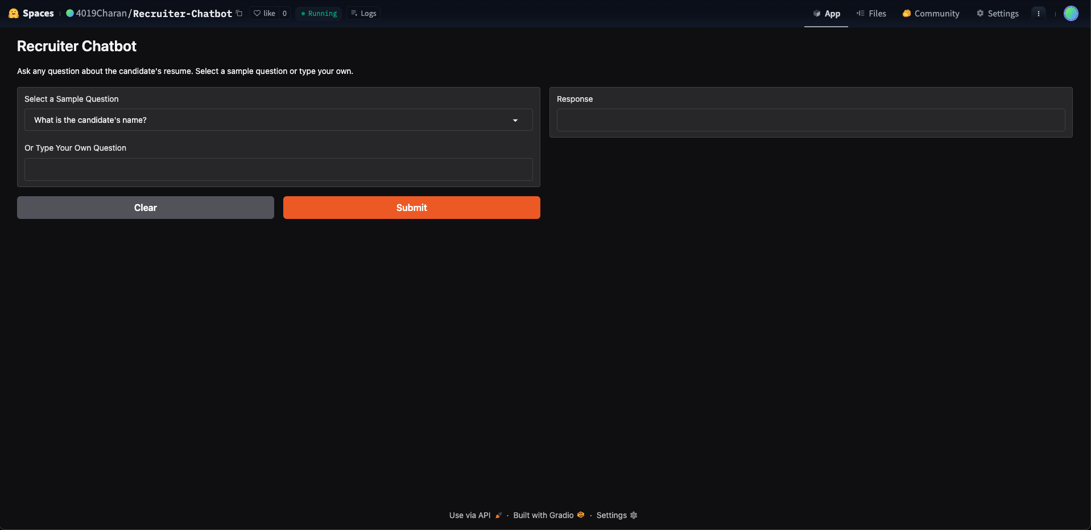This screenshot has height=530, width=1091.
Task: Open the Logs panel
Action: (363, 13)
